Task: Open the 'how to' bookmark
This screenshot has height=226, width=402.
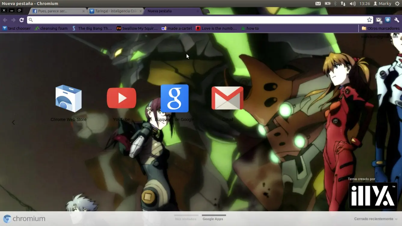Action: [x=250, y=28]
